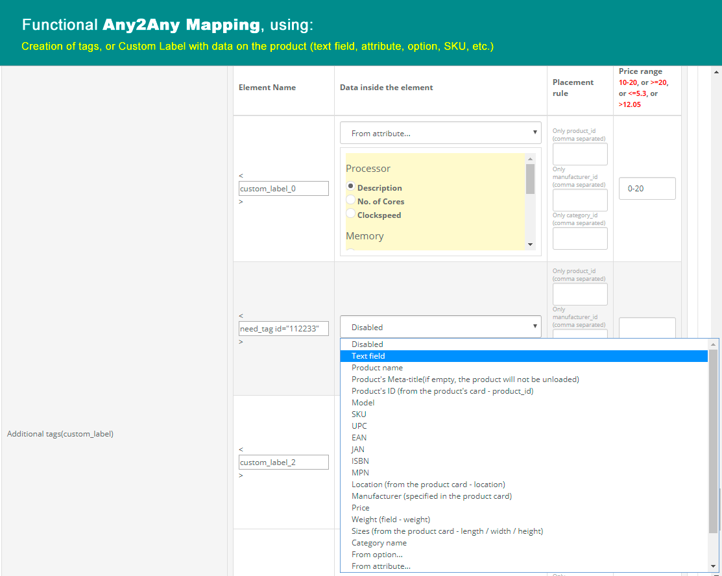Choose 'Product name' option in list

[524, 367]
